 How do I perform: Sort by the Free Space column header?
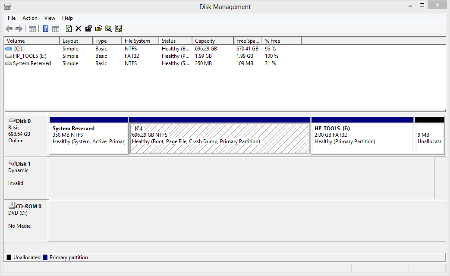click(x=248, y=41)
